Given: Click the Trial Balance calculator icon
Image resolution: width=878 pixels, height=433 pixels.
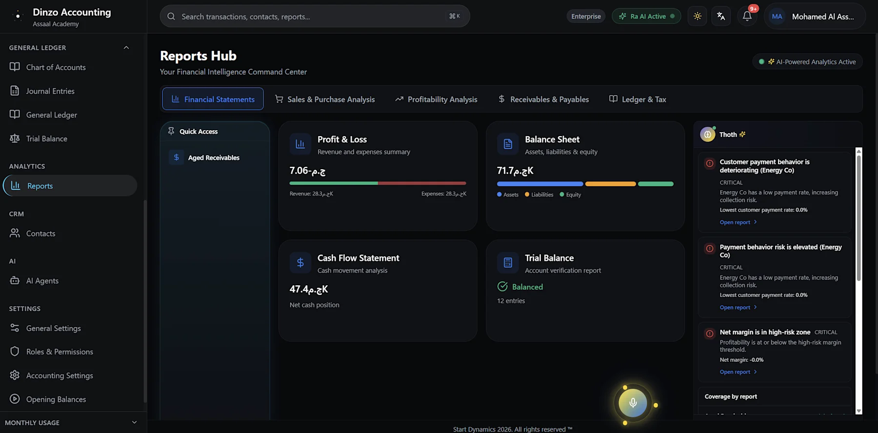Looking at the screenshot, I should (508, 262).
